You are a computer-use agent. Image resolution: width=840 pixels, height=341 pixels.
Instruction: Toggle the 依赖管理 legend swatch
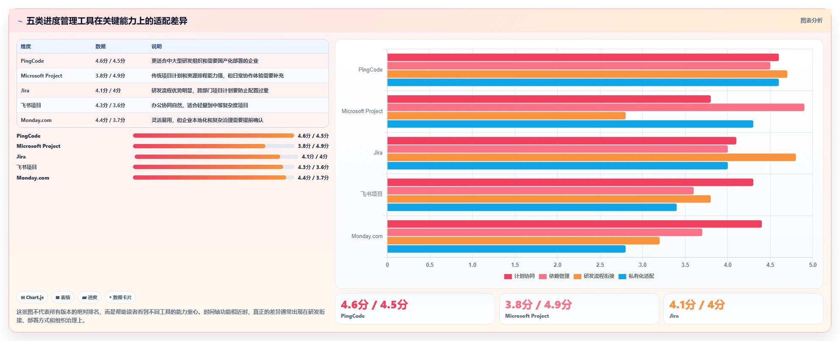pos(543,276)
